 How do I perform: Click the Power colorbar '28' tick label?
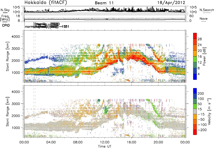200,39
